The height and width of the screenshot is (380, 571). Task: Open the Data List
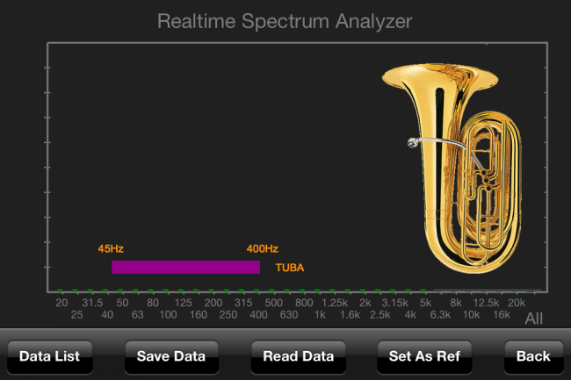[50, 356]
